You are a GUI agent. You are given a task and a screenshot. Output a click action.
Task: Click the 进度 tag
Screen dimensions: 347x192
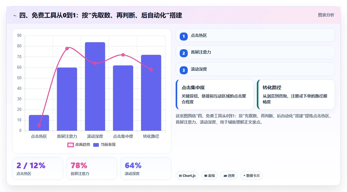point(229,176)
